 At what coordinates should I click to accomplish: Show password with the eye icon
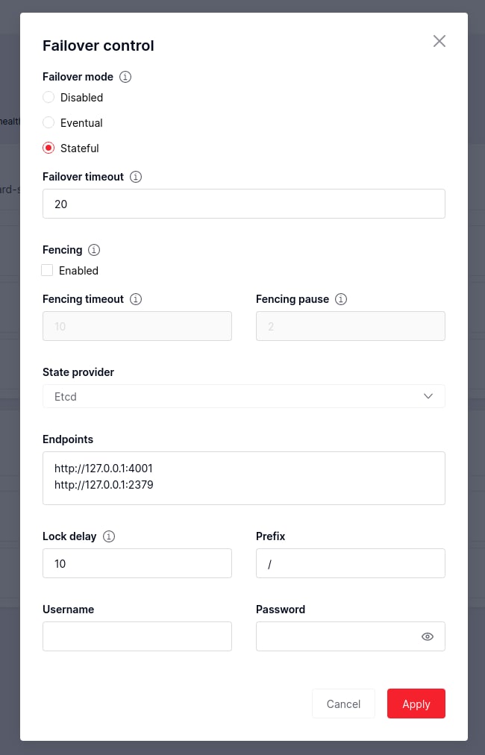[428, 636]
